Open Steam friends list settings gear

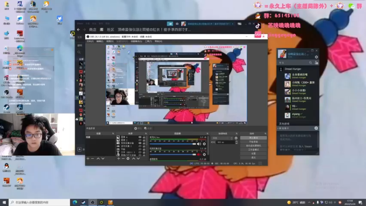pos(316,57)
